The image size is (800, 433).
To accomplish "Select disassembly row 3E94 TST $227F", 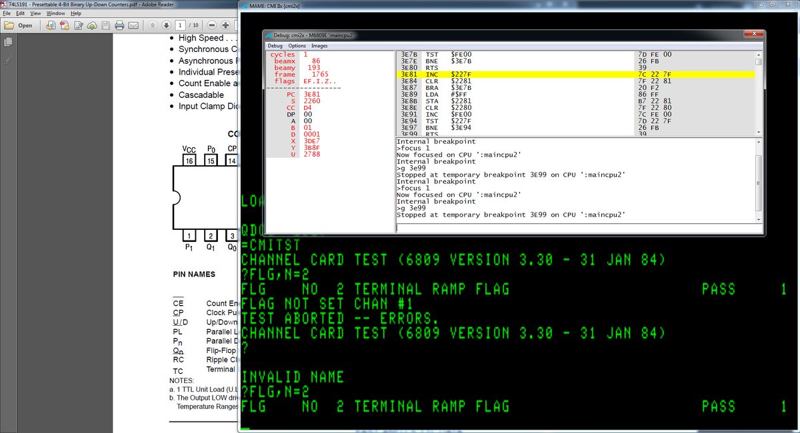I will click(x=575, y=121).
